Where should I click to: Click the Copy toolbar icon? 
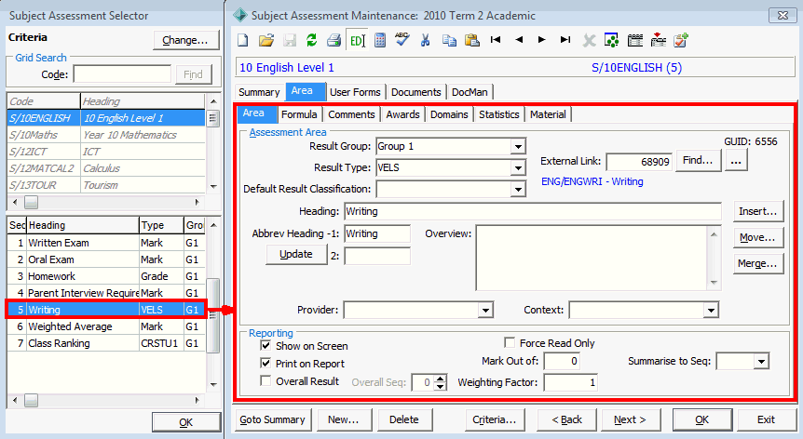[x=449, y=40]
